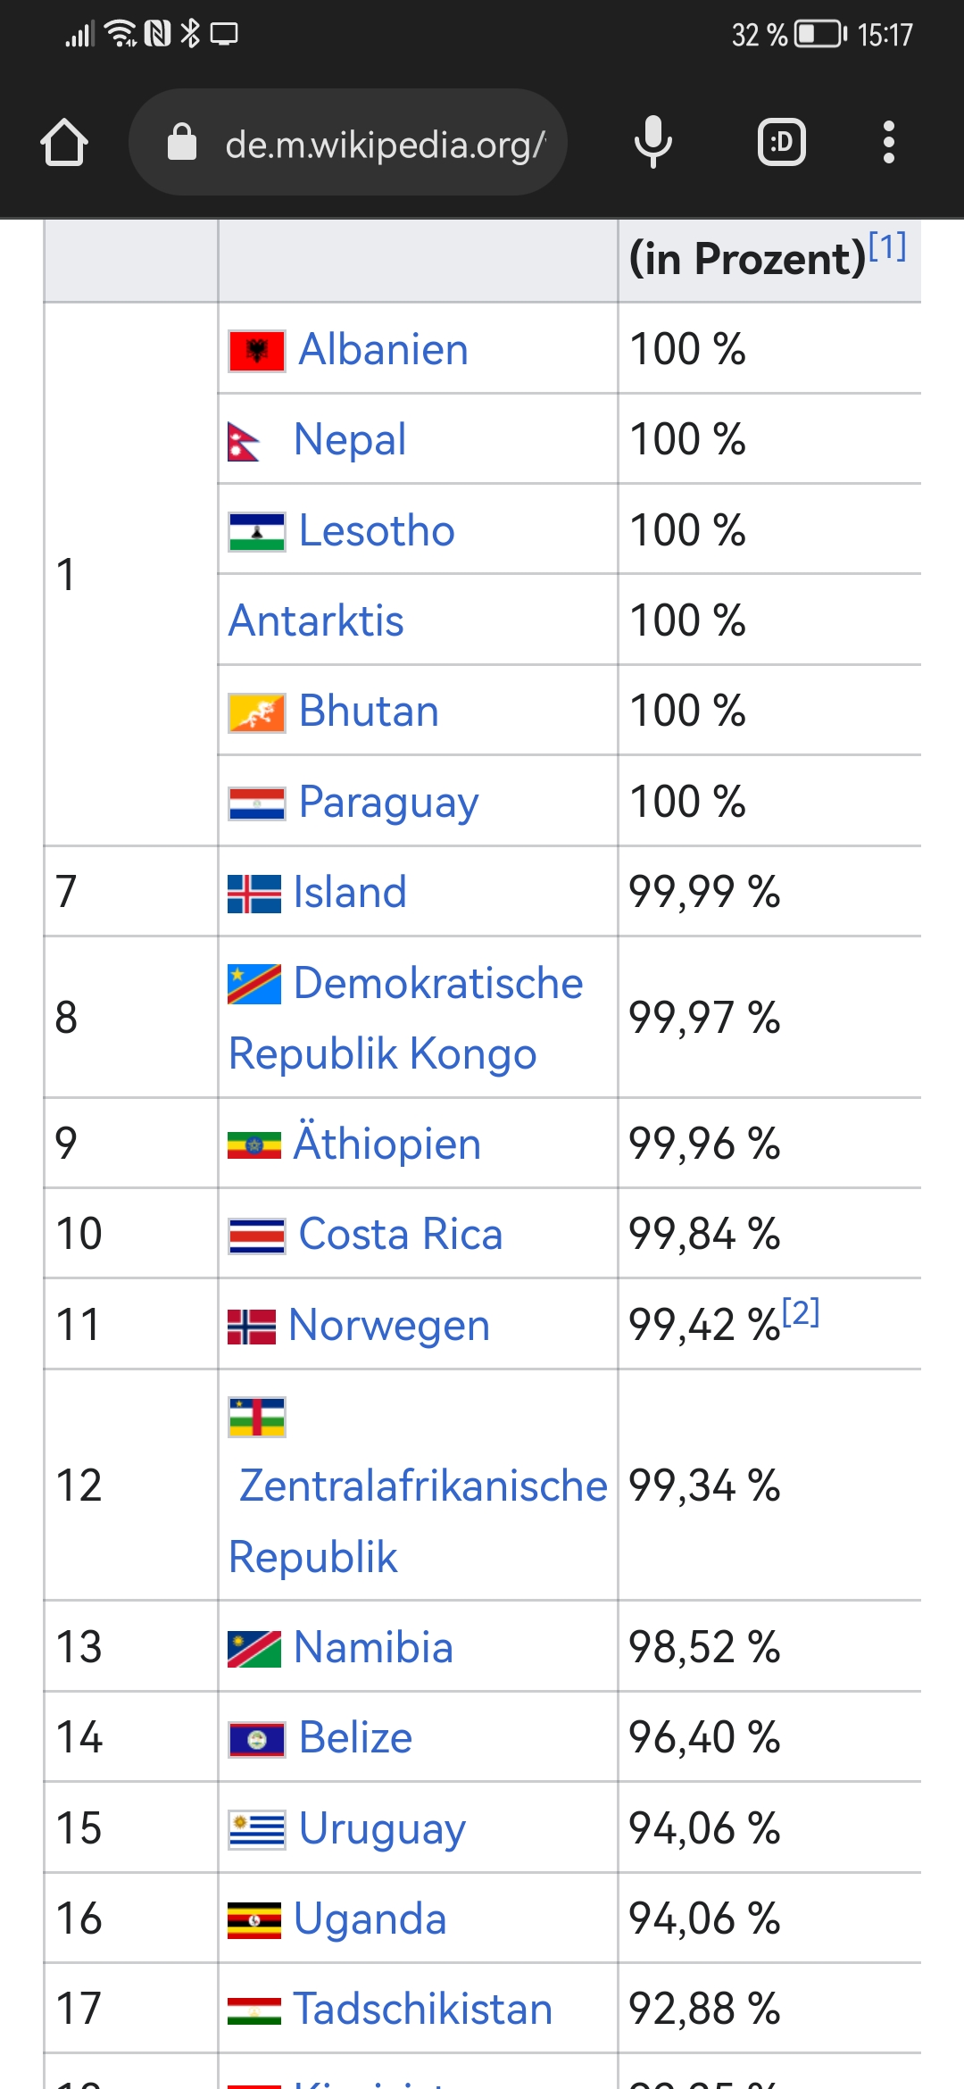Open the tab switcher icon
Image resolution: width=964 pixels, height=2089 pixels.
[782, 142]
